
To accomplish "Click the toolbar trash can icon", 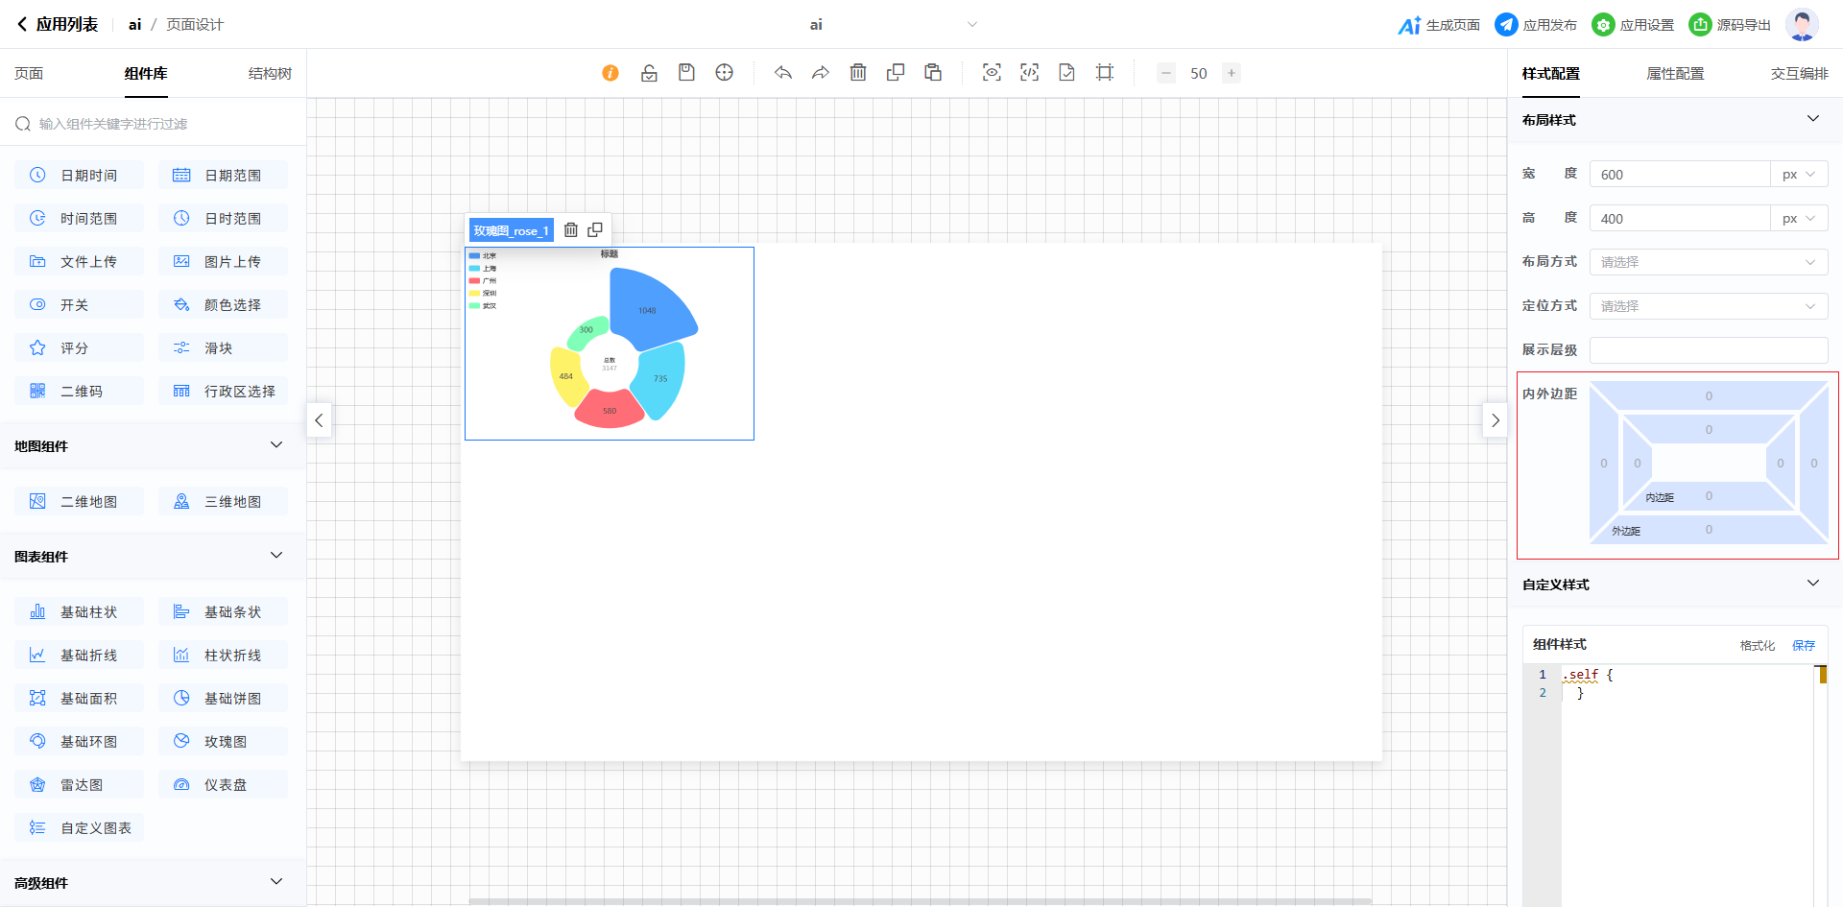I will [858, 73].
